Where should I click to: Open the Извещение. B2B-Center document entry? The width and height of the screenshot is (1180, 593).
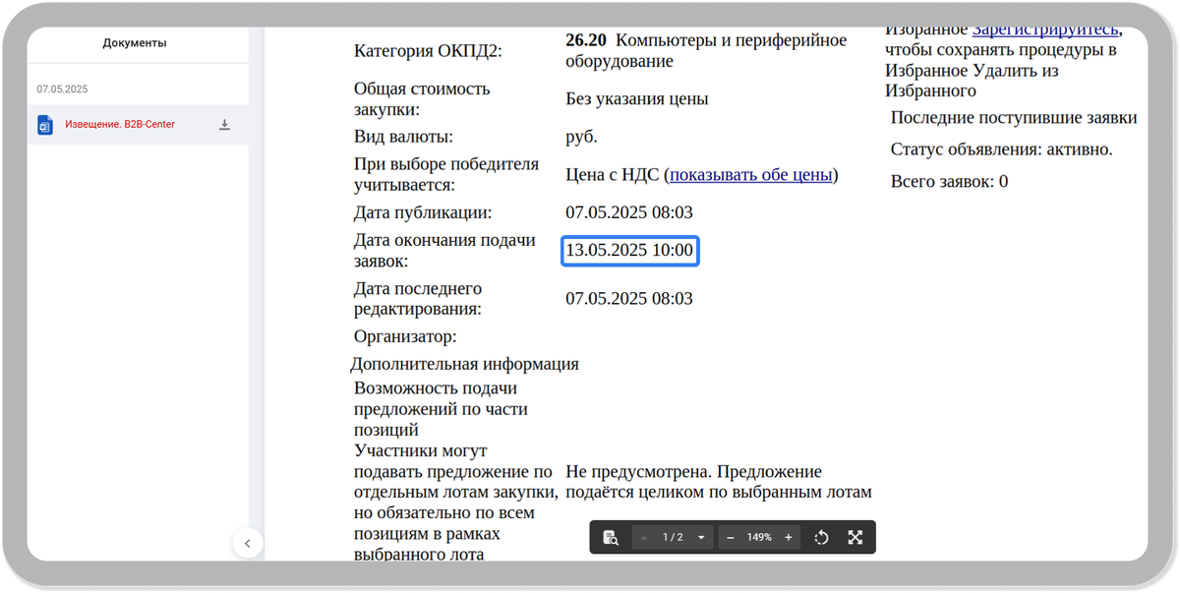119,125
